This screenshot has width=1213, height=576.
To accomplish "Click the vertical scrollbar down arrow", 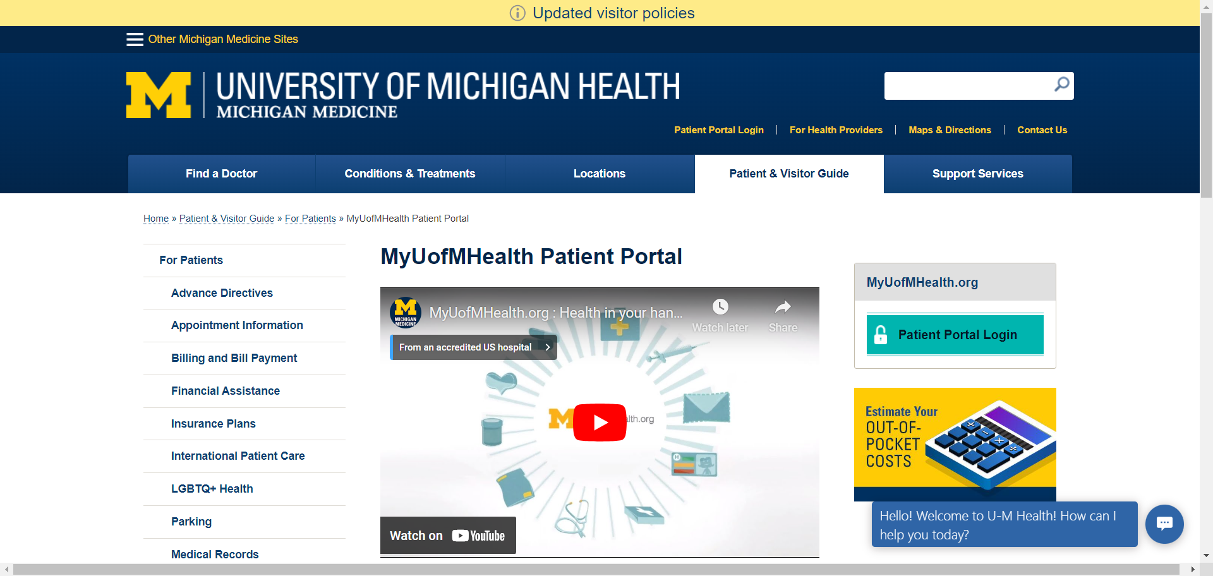I will point(1206,556).
